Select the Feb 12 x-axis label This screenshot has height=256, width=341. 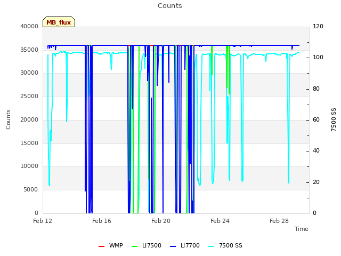[43, 221]
